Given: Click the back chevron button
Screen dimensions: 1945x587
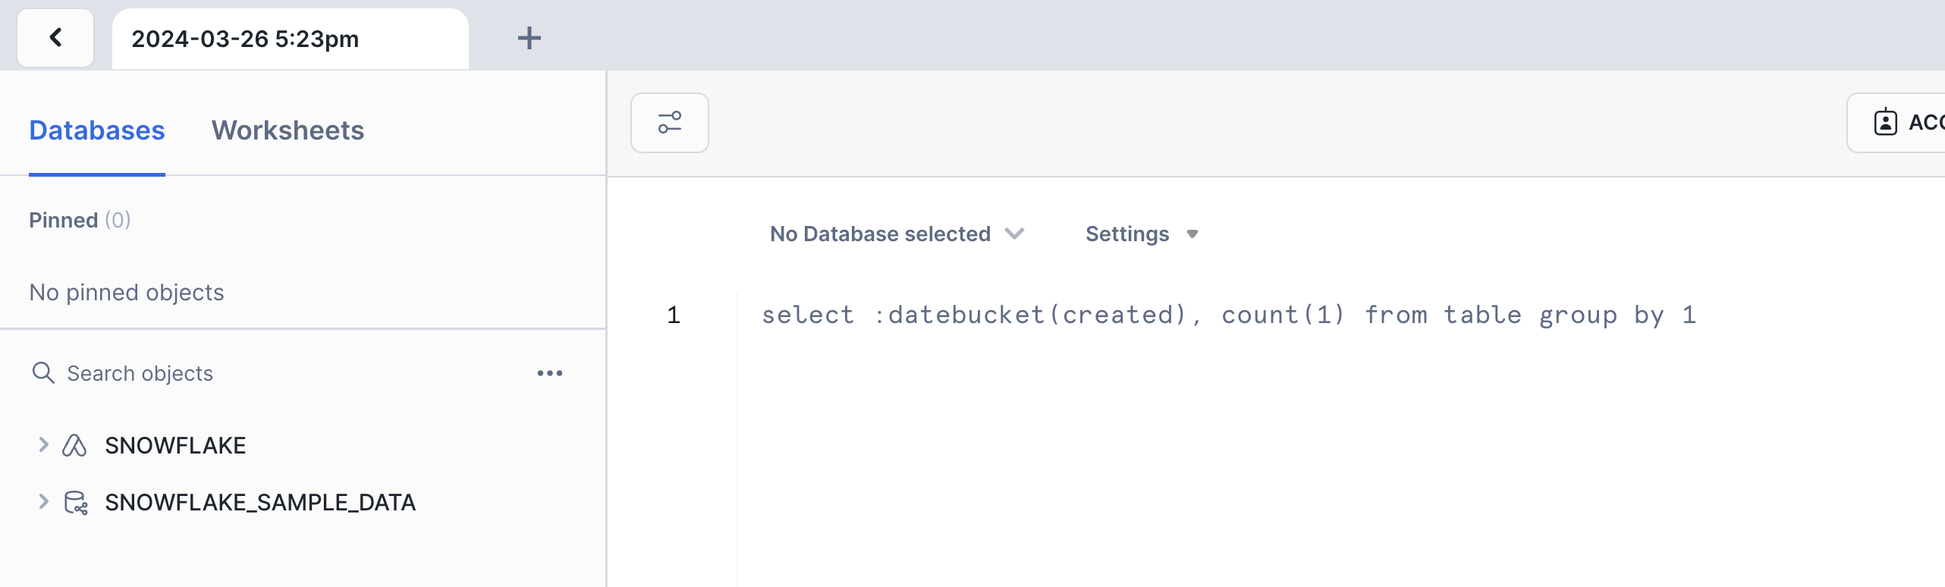Looking at the screenshot, I should pyautogui.click(x=55, y=38).
